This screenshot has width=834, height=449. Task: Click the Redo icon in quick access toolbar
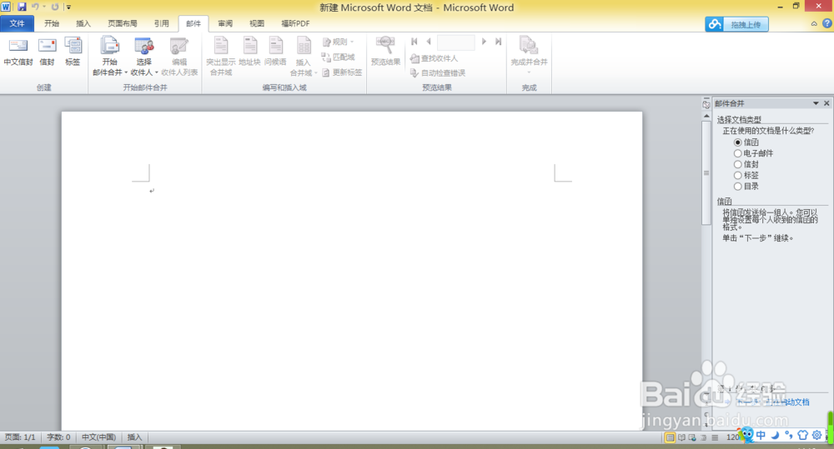(55, 7)
